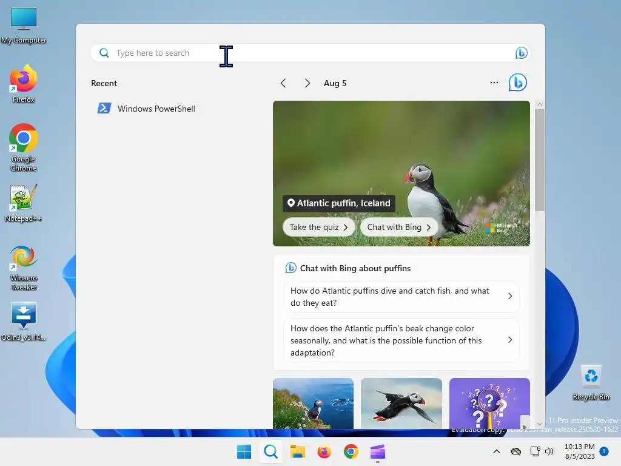
Task: Click the OneDrive cloud tray icon
Action: 516,451
